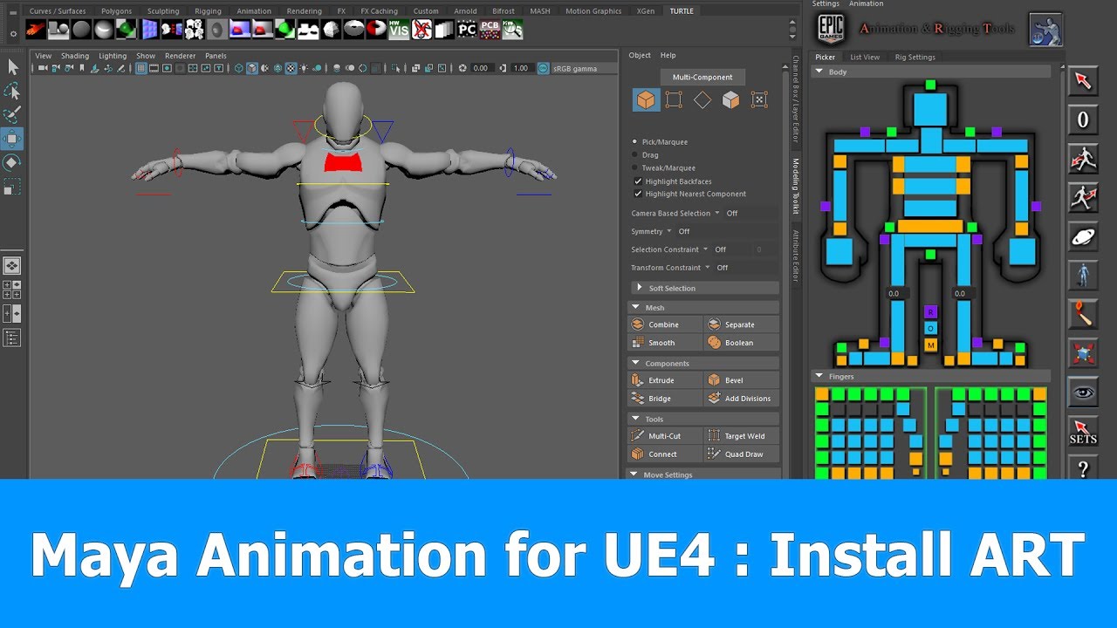Select the Multi-Cut tool
This screenshot has width=1117, height=628.
click(664, 436)
